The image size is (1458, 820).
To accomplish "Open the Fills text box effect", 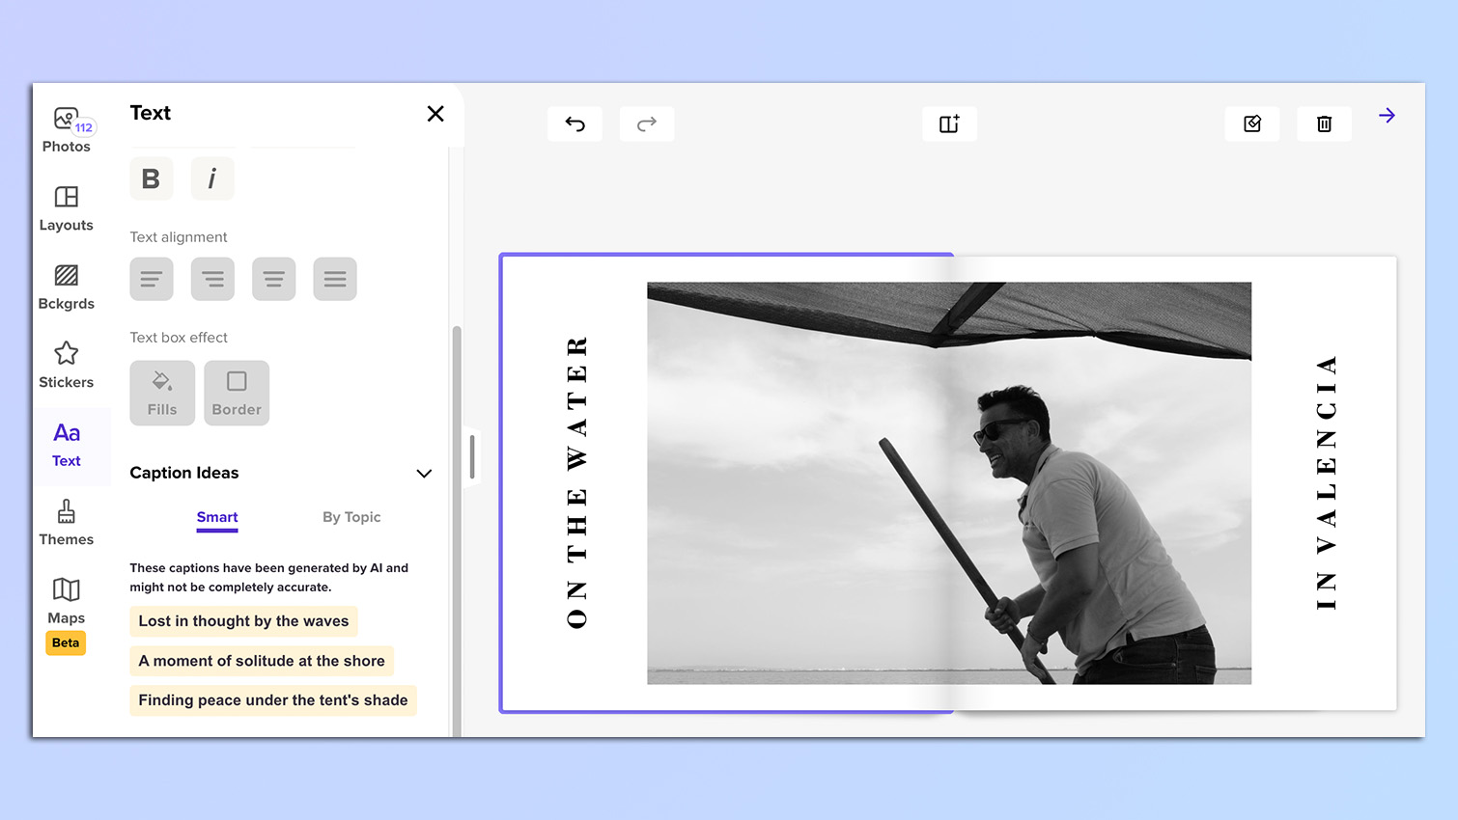I will tap(161, 392).
